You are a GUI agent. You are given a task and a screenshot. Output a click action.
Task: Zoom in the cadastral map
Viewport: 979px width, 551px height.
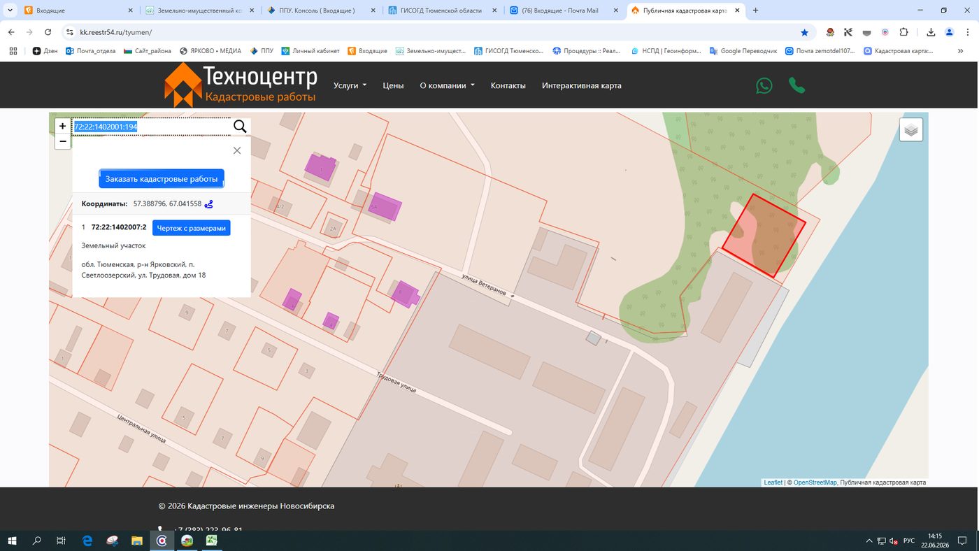(62, 127)
